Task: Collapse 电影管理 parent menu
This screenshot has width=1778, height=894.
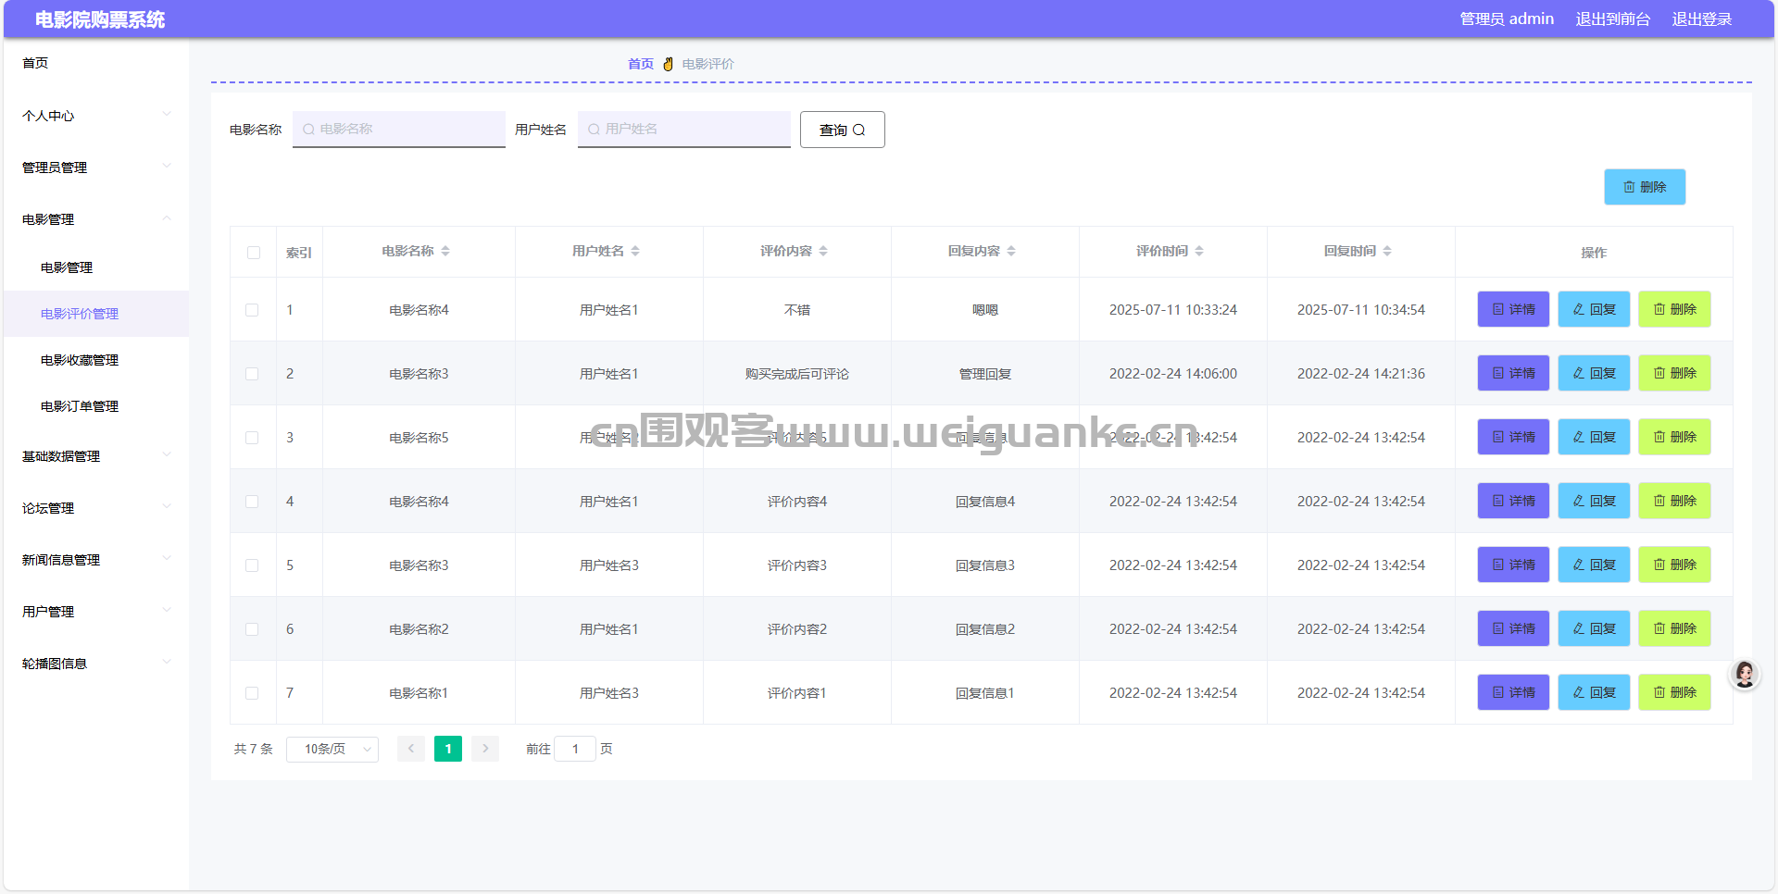Action: click(96, 219)
